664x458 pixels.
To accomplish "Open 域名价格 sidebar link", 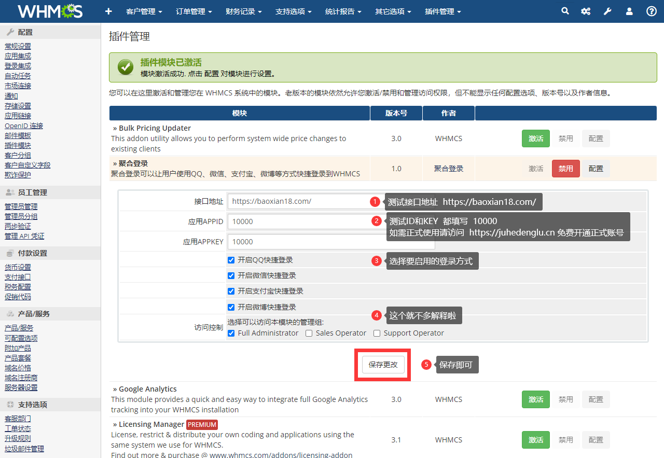I will tap(18, 368).
